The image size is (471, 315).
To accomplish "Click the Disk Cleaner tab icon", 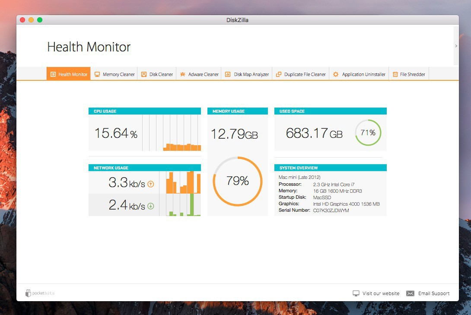I will click(144, 74).
